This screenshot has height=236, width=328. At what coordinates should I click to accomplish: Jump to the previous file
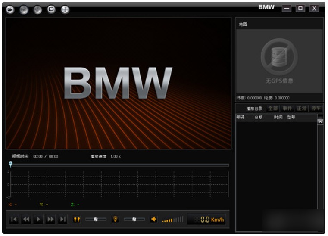pos(14,219)
